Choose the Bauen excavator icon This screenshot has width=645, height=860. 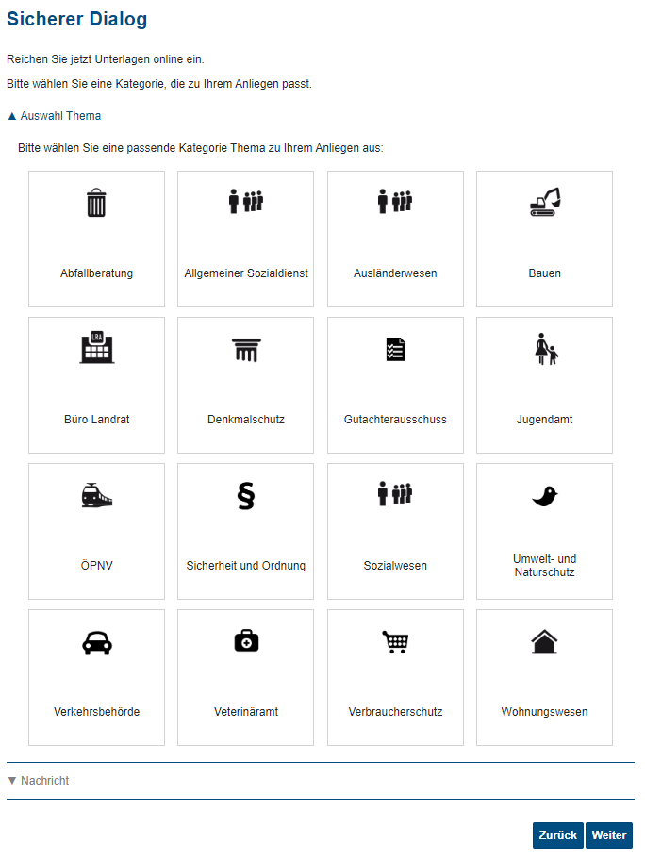pyautogui.click(x=545, y=202)
